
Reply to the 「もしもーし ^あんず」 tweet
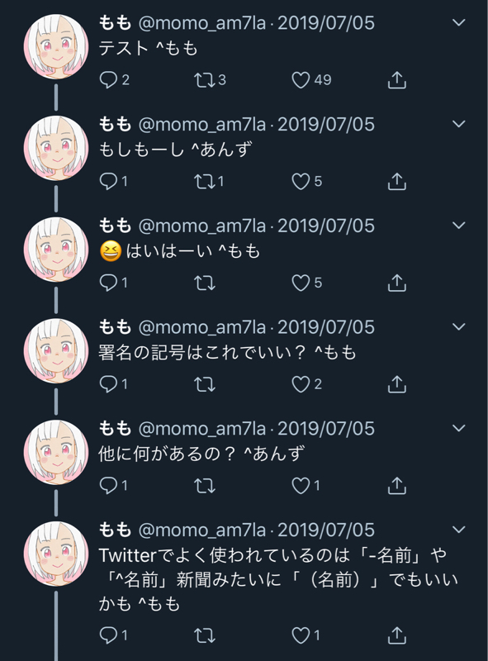coord(108,182)
